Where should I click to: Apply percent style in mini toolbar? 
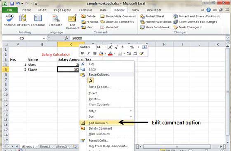pos(132,47)
